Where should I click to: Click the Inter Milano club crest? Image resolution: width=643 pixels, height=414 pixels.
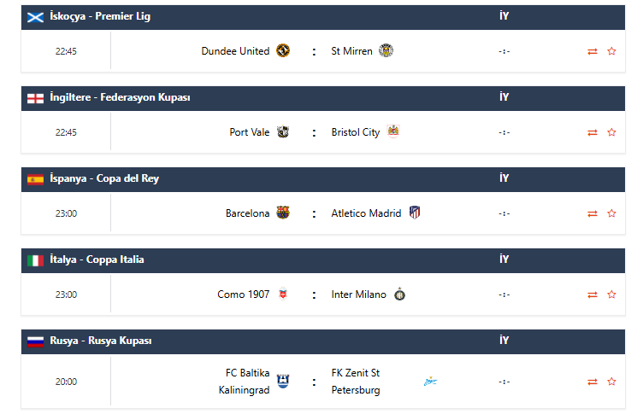399,294
